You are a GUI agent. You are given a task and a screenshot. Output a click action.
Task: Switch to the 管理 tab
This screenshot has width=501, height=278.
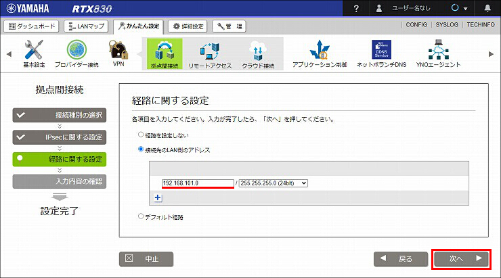click(229, 26)
